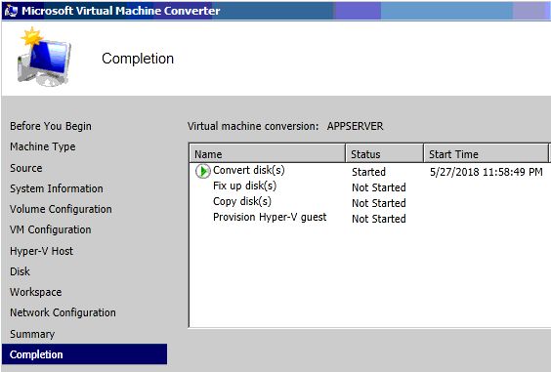Click the Completion heading at the top
This screenshot has width=551, height=372.
(x=138, y=59)
